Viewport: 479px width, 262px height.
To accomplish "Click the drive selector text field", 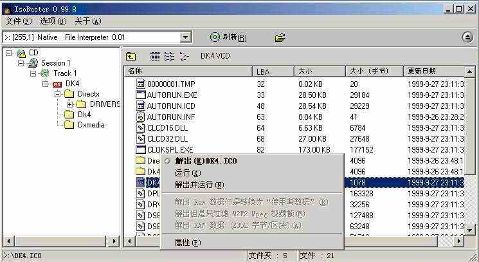I will (x=91, y=37).
